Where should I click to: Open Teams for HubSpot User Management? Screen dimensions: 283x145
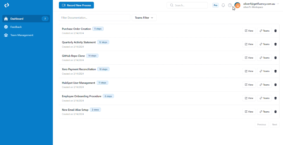click(264, 85)
